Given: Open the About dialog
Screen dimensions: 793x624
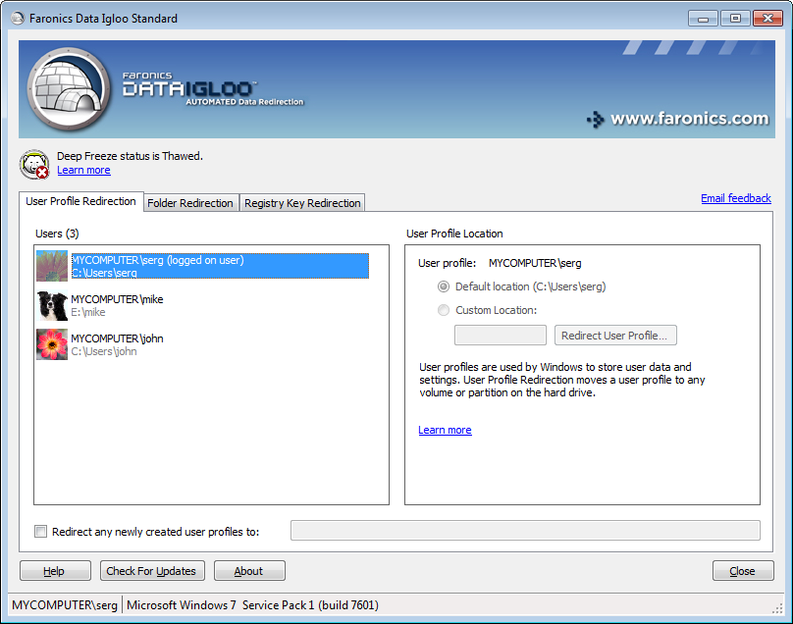Looking at the screenshot, I should 249,571.
